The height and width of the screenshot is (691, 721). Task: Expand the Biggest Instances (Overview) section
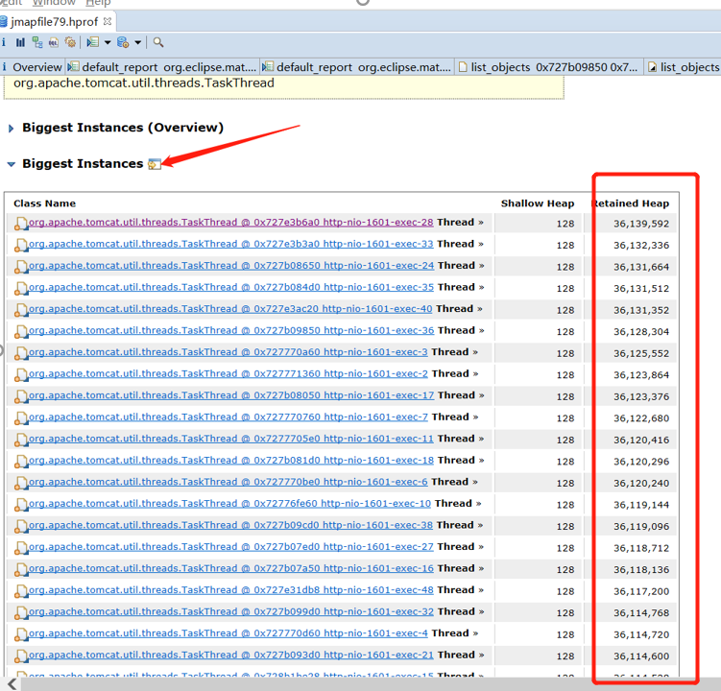pyautogui.click(x=11, y=129)
